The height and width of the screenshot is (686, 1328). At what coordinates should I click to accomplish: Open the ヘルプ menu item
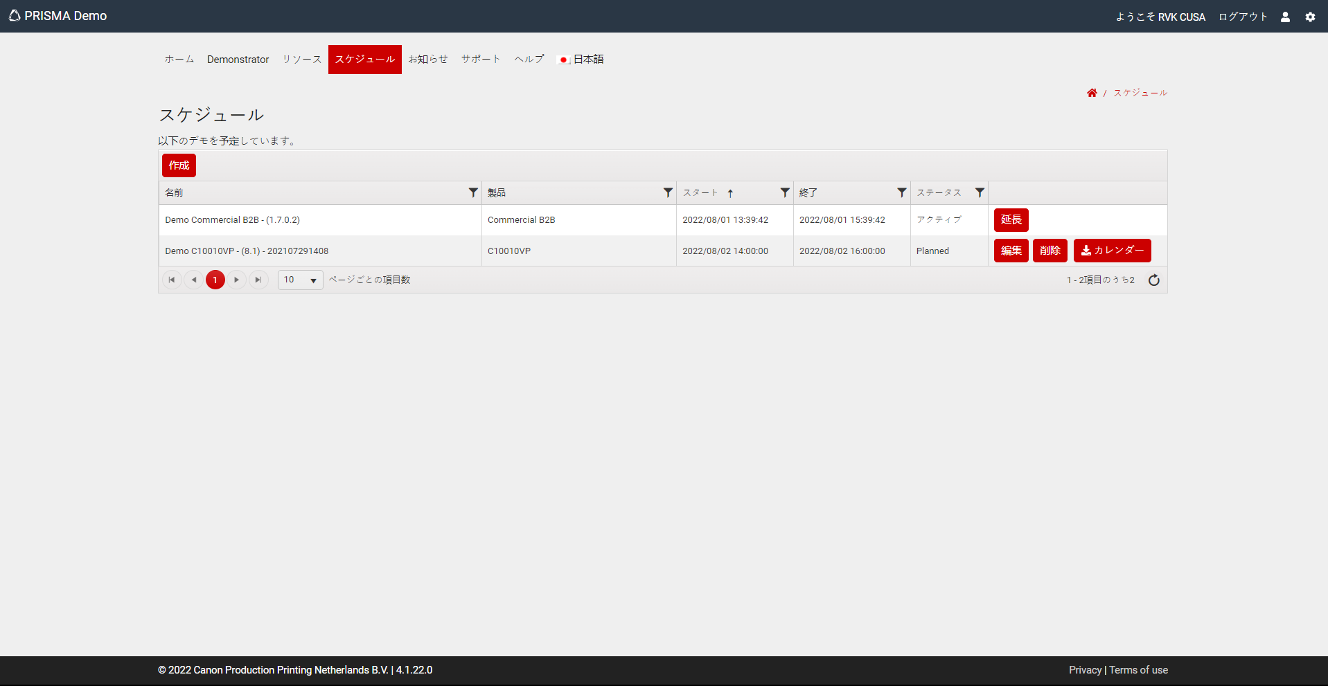click(529, 60)
